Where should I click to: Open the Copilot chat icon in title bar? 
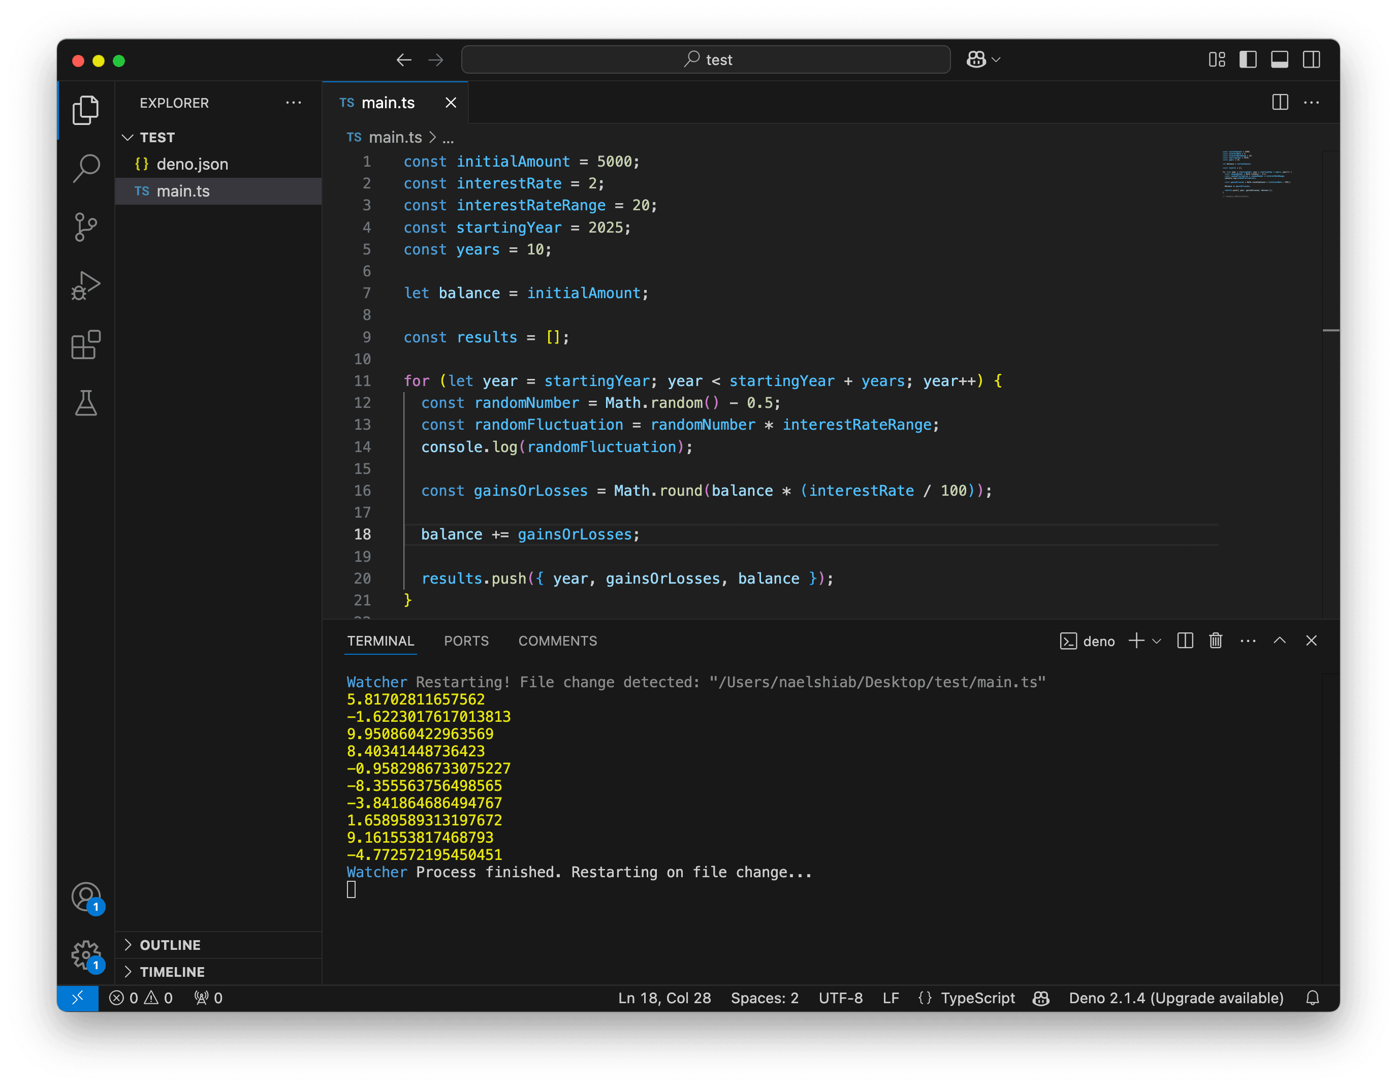976,59
